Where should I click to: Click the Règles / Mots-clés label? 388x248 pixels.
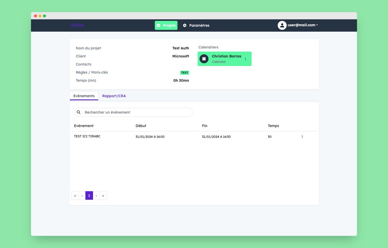[x=92, y=72]
